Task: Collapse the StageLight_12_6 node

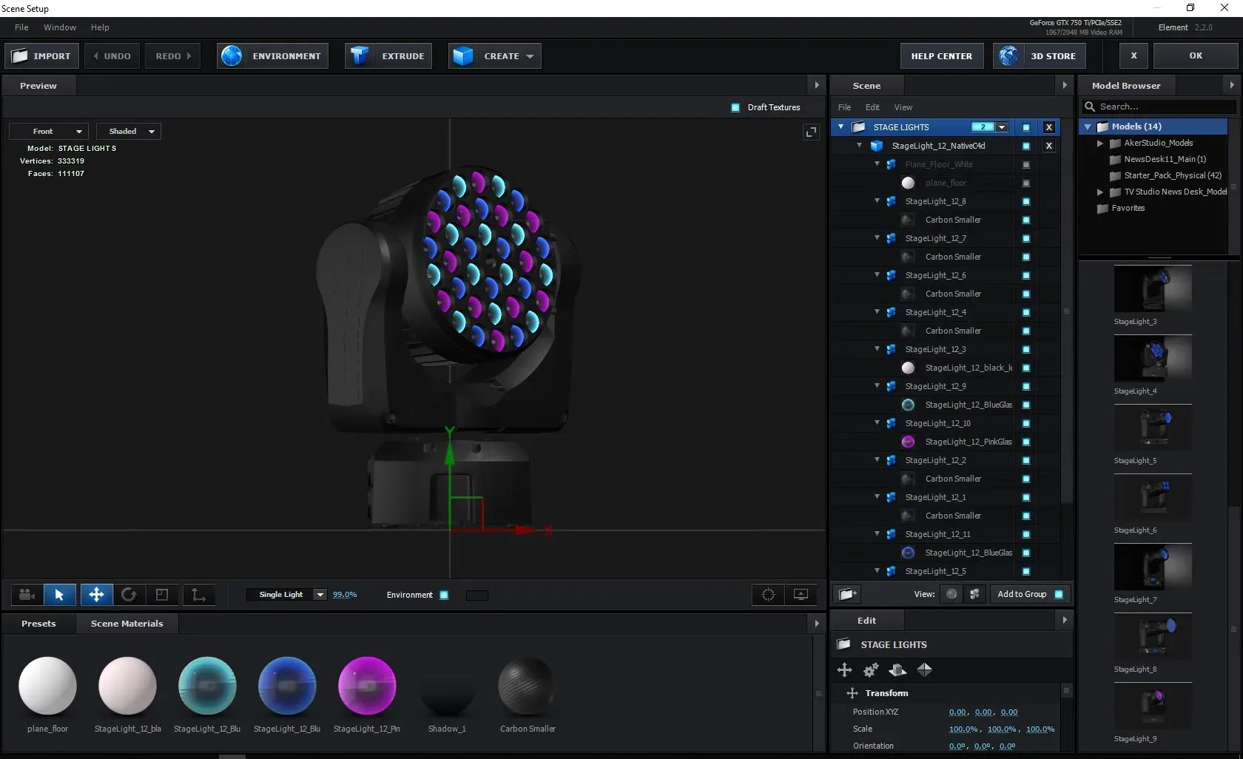Action: 877,275
